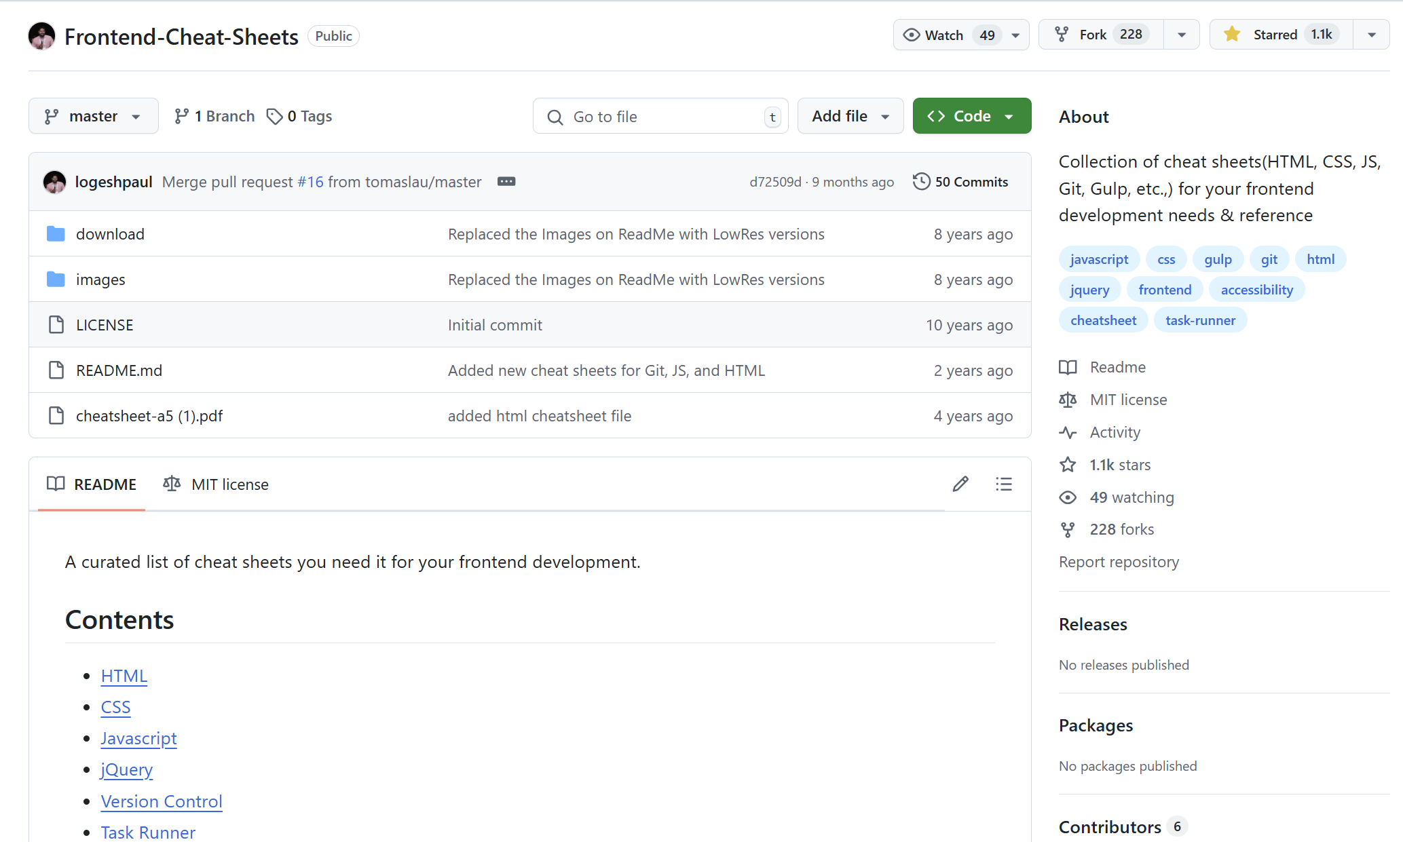Open the README.md file
Viewport: 1403px width, 842px height.
pos(119,370)
